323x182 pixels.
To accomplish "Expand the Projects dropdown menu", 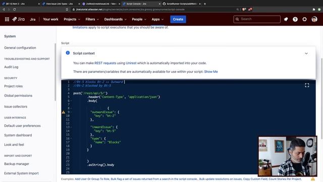I will 72,19.
